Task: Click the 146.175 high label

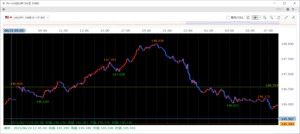Action: pyautogui.click(x=264, y=97)
